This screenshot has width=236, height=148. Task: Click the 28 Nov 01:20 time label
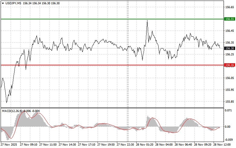point(145,145)
